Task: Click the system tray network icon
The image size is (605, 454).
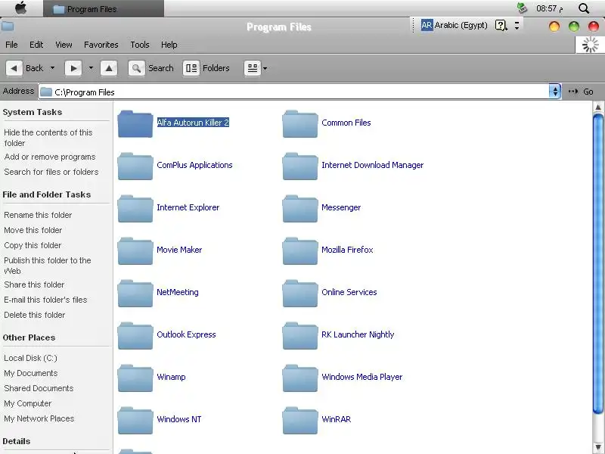Action: click(522, 8)
